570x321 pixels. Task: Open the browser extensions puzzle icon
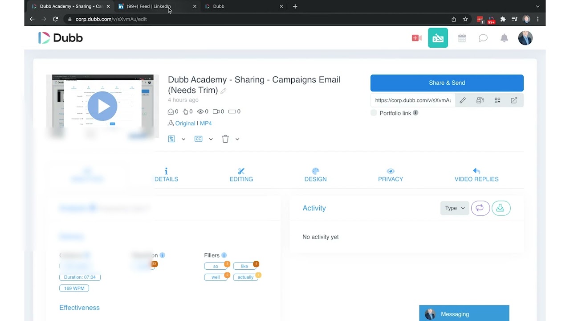(503, 19)
